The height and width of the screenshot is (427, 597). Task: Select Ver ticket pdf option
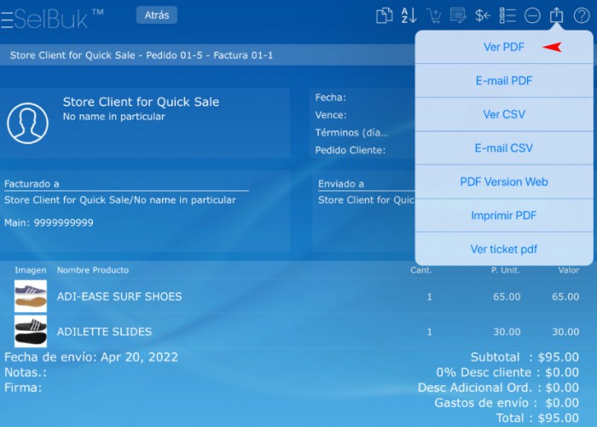pos(503,249)
